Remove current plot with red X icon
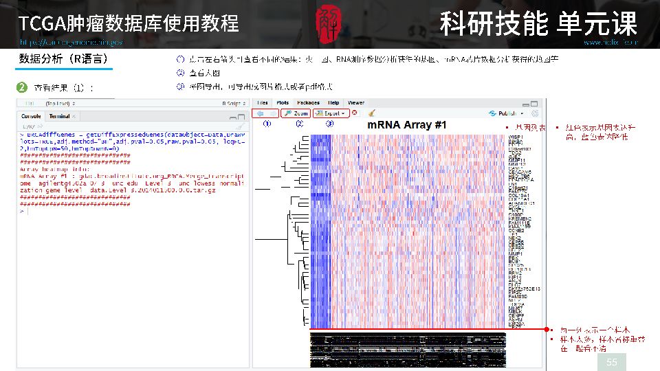The image size is (660, 371). tap(355, 113)
